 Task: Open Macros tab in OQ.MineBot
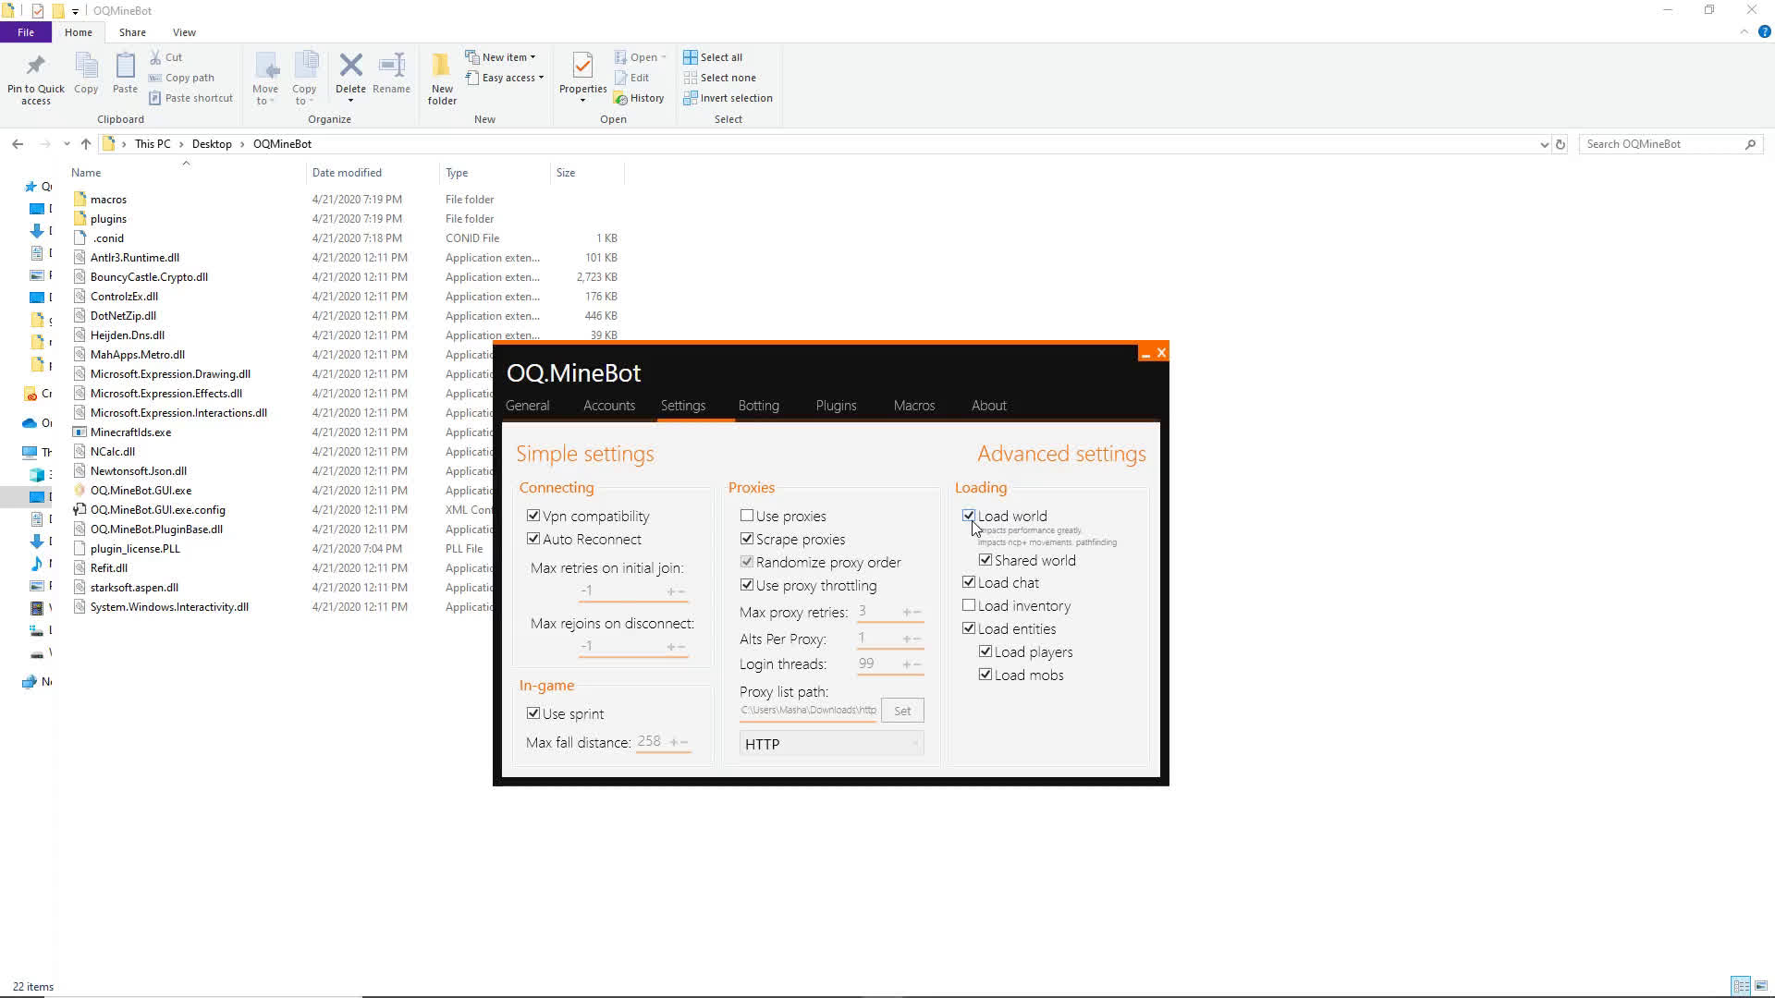point(913,406)
